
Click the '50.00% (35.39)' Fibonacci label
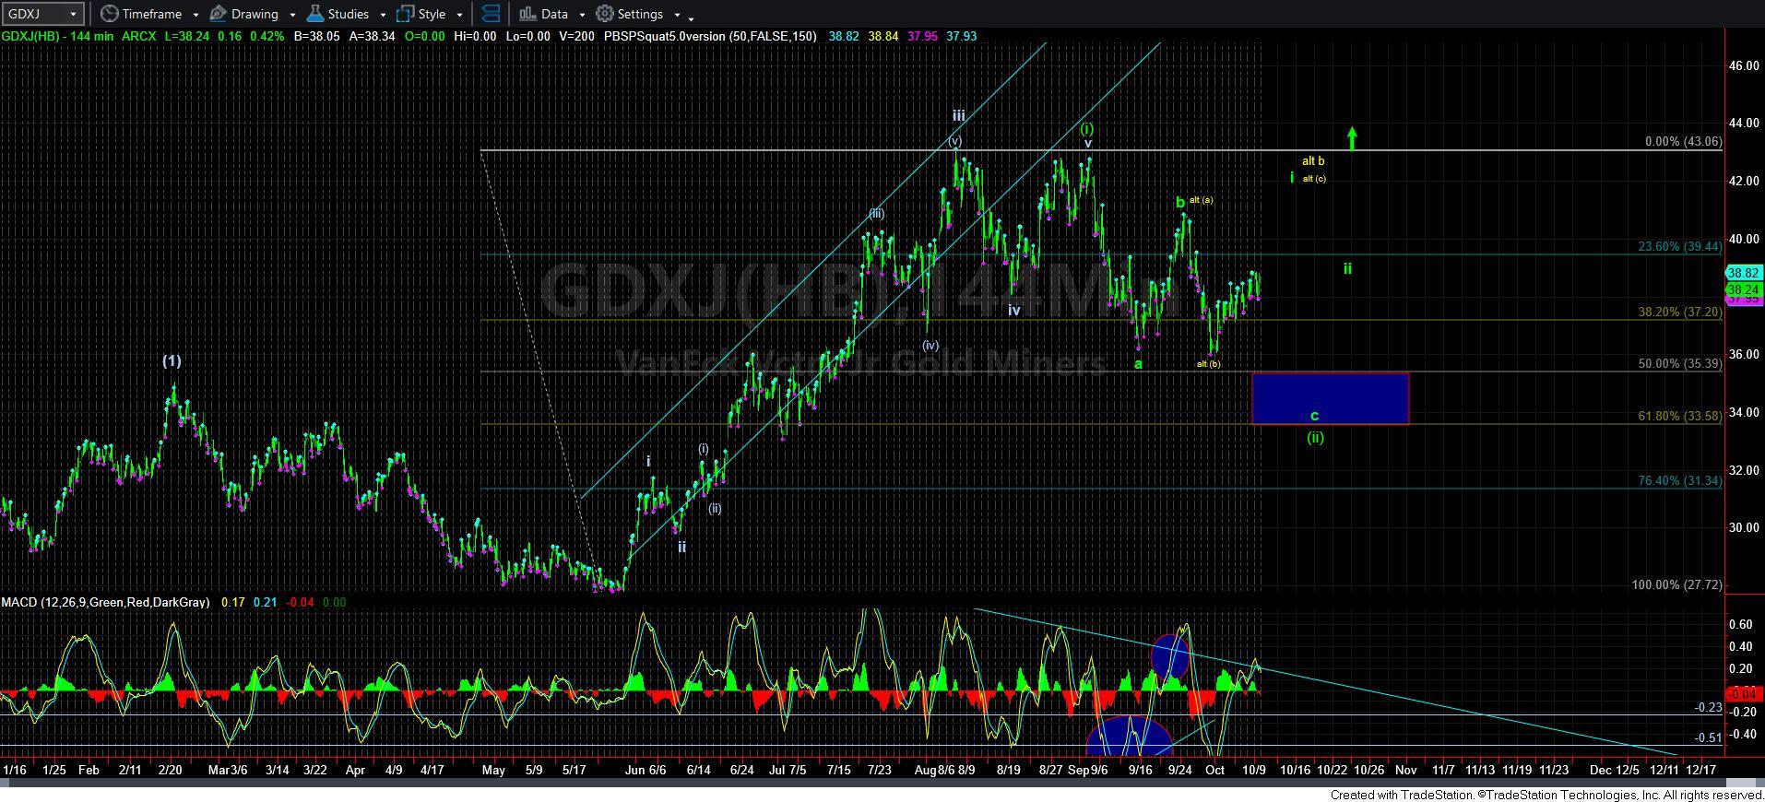1679,363
